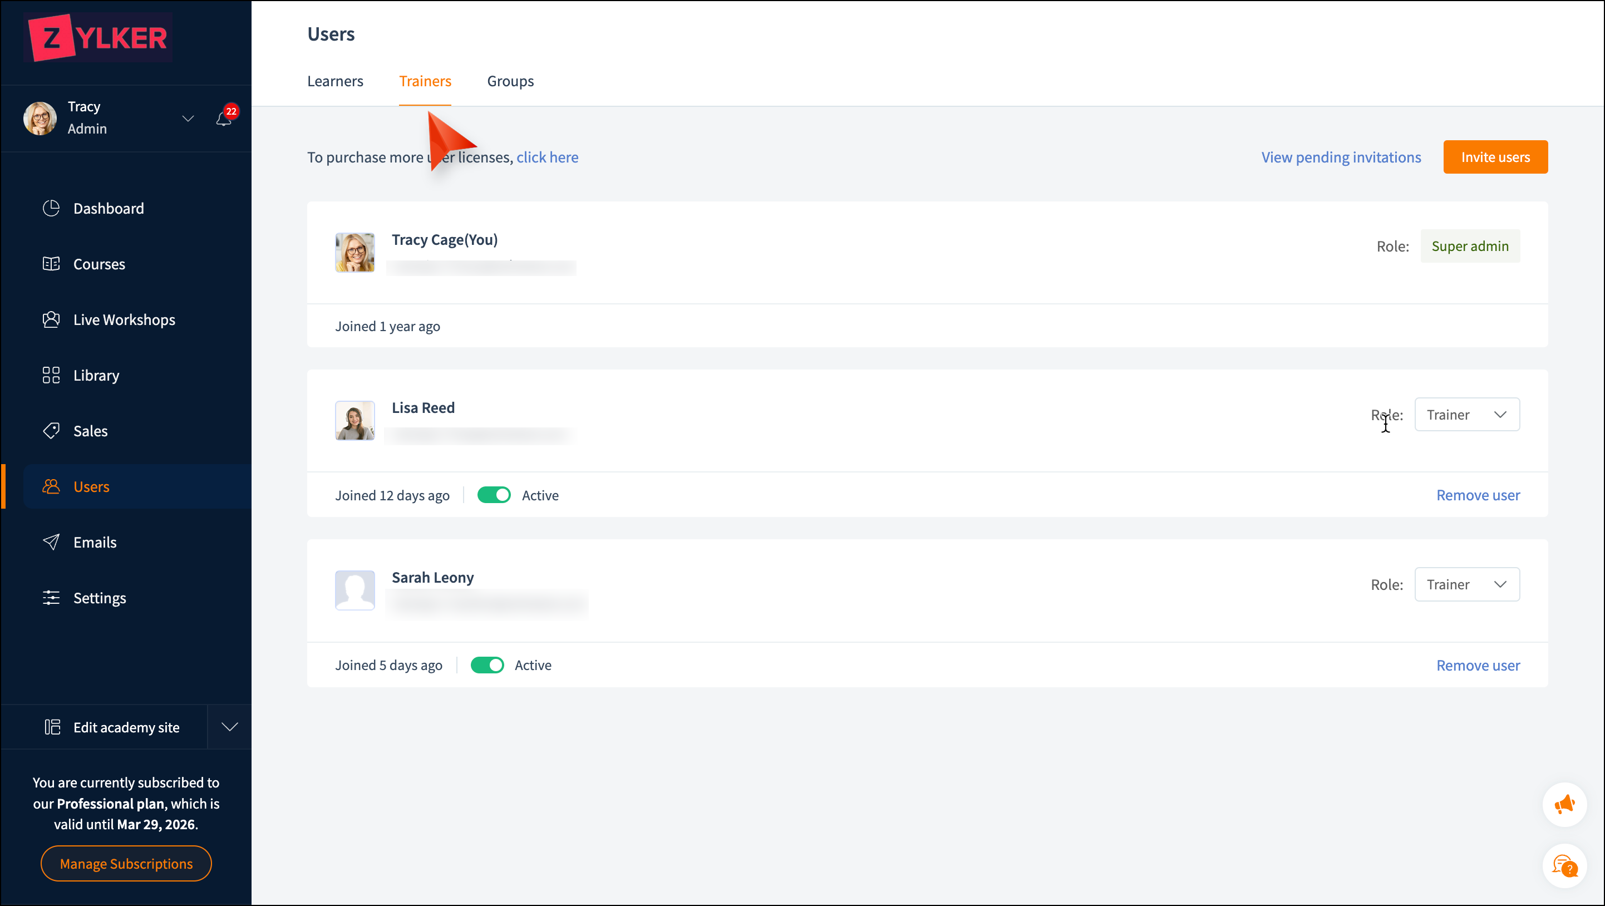The image size is (1605, 906).
Task: Open the Groups tab
Action: tap(510, 81)
